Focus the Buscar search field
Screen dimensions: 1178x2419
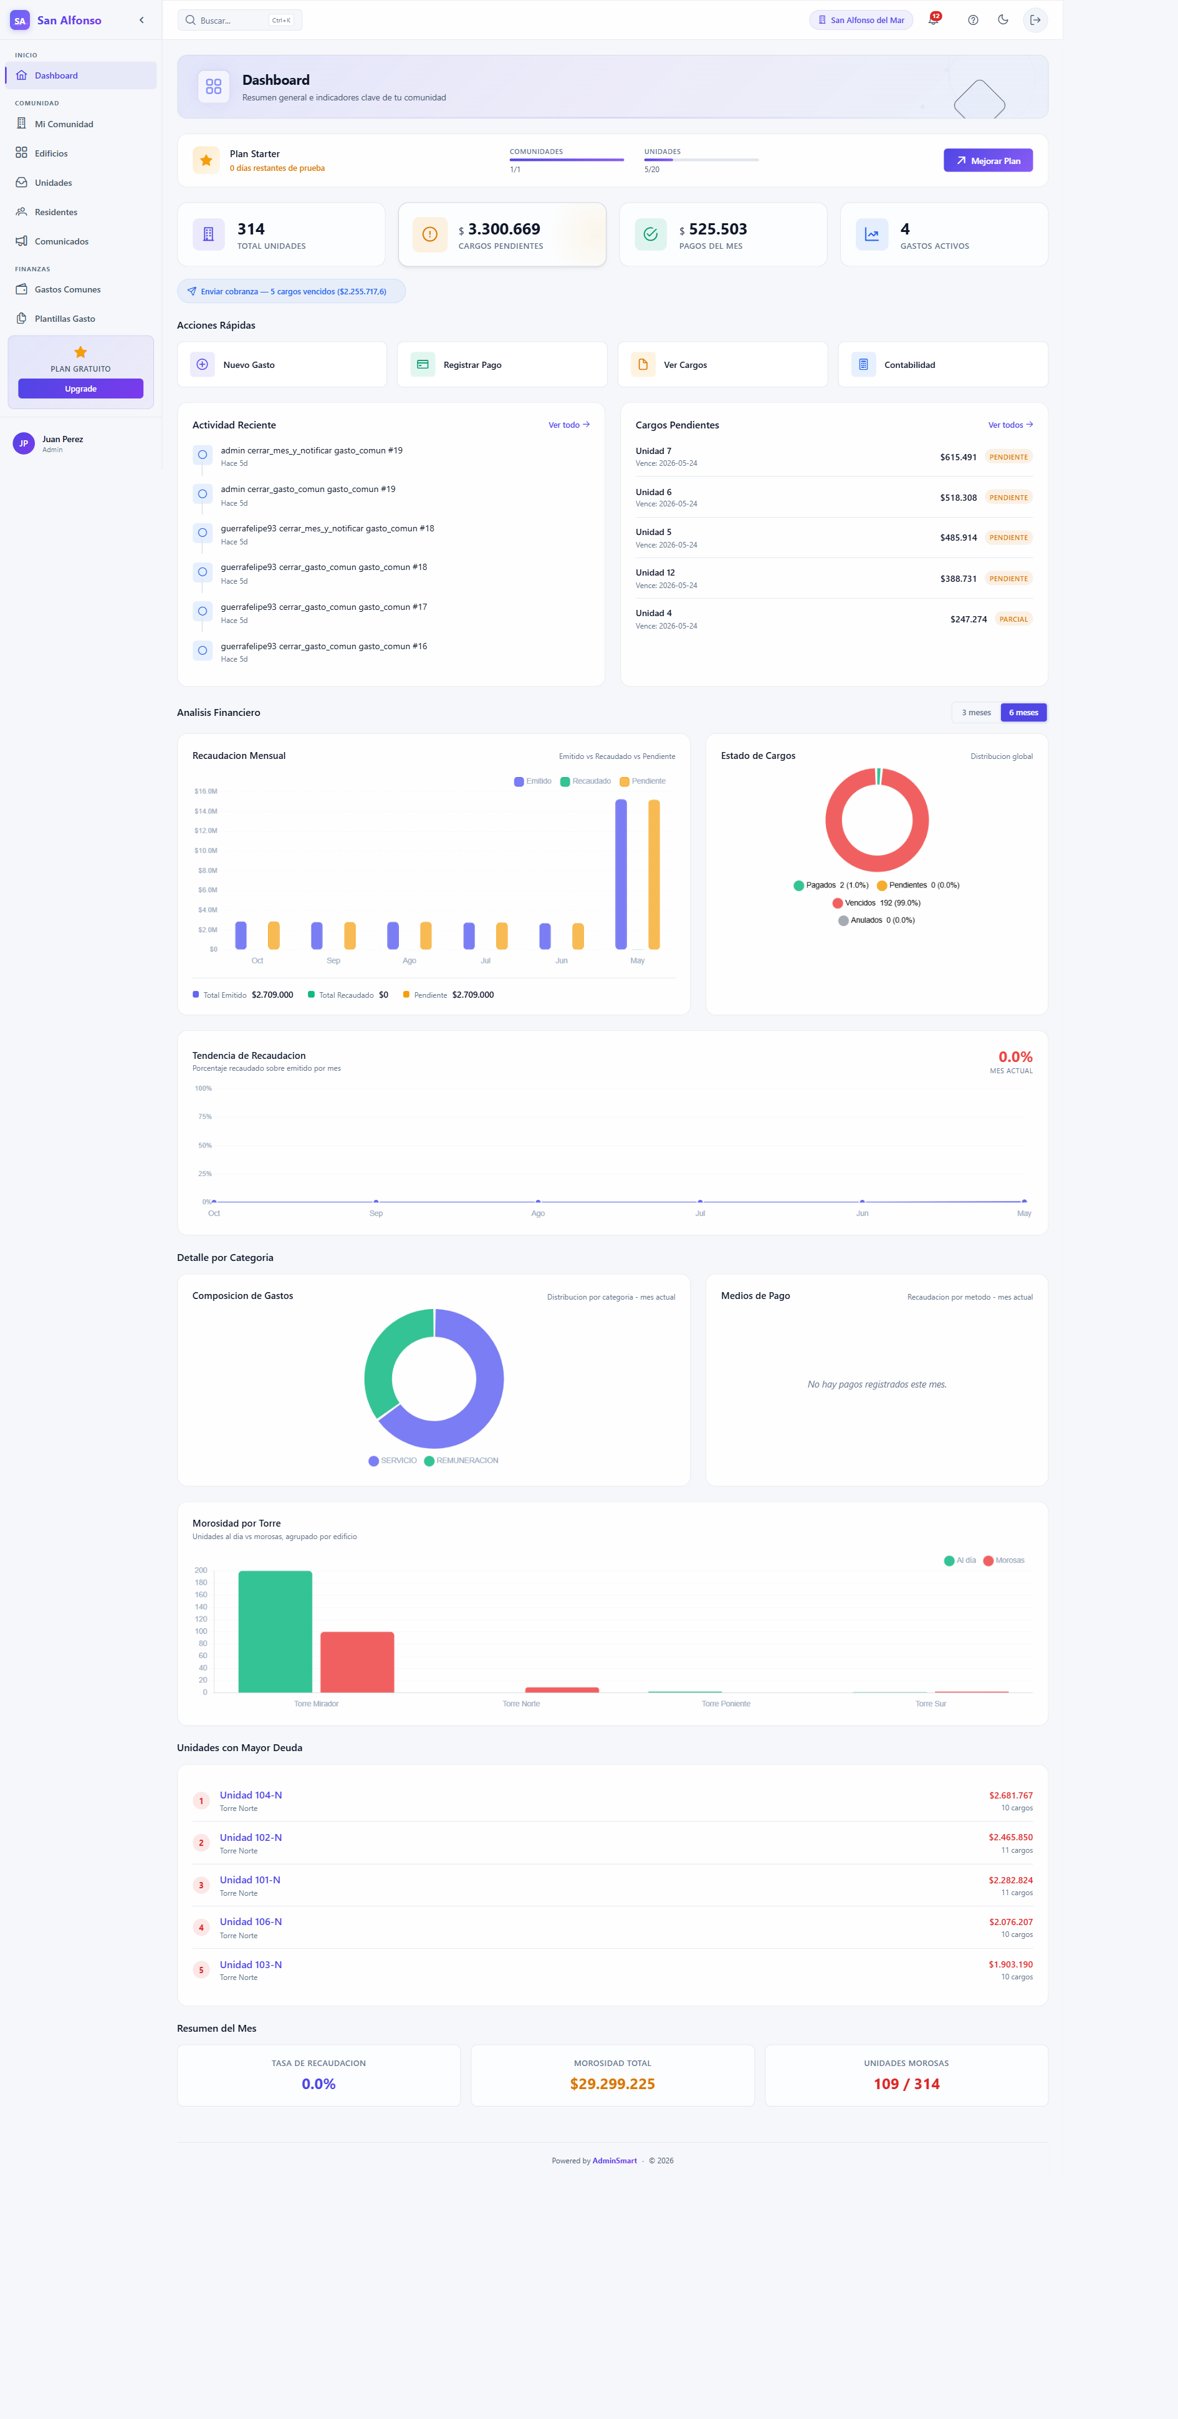pos(241,20)
